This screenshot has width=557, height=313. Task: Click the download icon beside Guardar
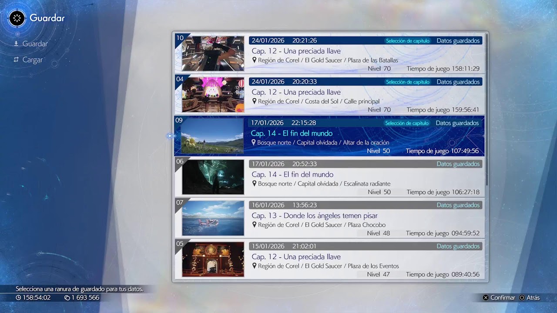(x=16, y=44)
